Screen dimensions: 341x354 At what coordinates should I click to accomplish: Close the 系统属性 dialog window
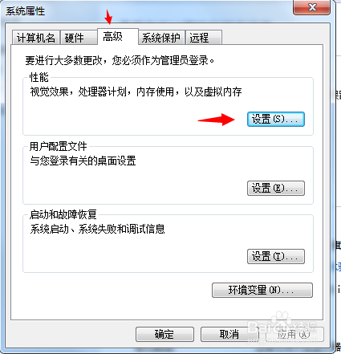click(x=311, y=7)
